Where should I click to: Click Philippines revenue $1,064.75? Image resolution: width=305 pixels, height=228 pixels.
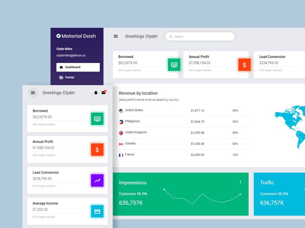point(197,121)
